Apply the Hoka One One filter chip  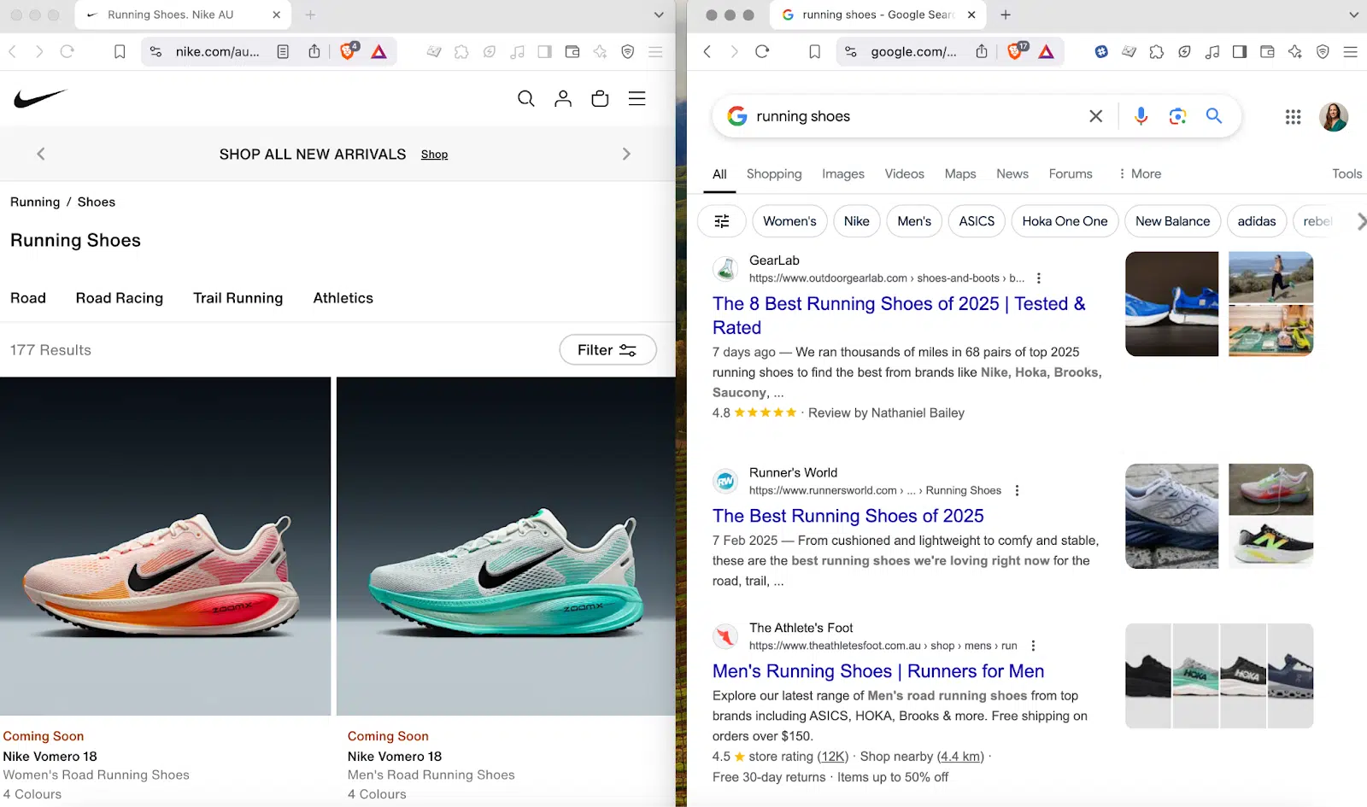[1065, 221]
